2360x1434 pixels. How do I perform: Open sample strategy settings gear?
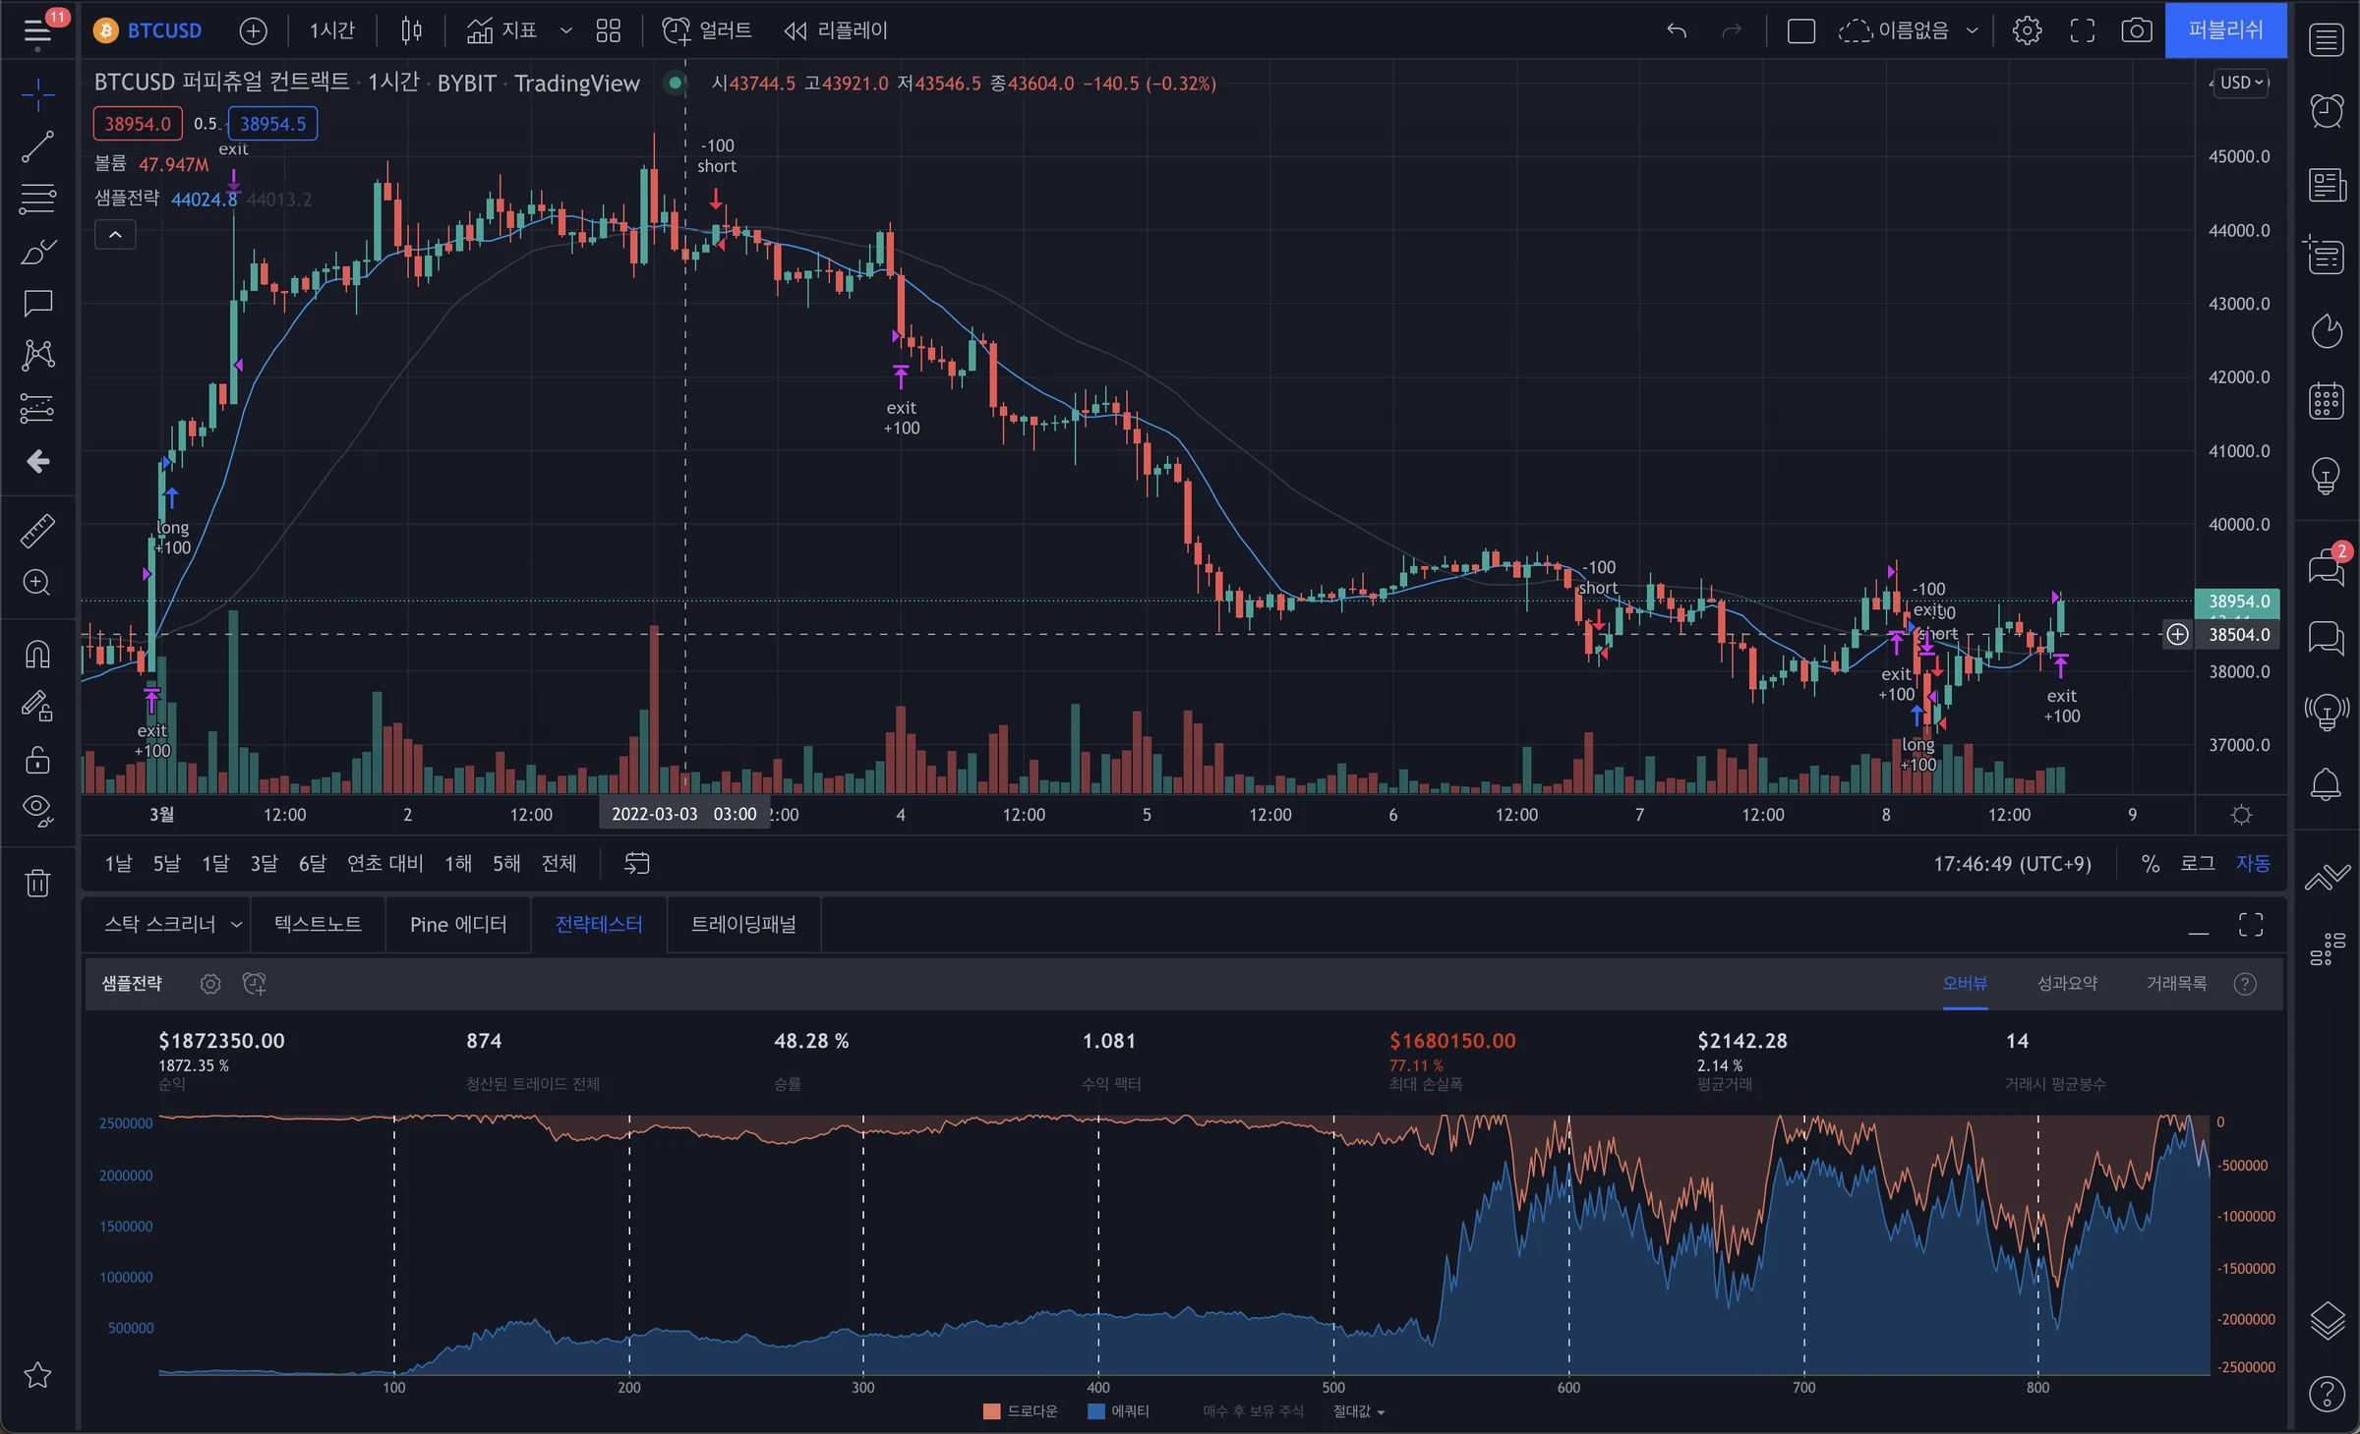tap(209, 984)
